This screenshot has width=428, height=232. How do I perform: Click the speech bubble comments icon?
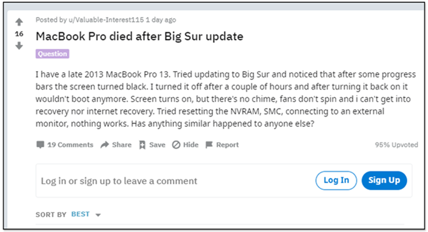40,144
